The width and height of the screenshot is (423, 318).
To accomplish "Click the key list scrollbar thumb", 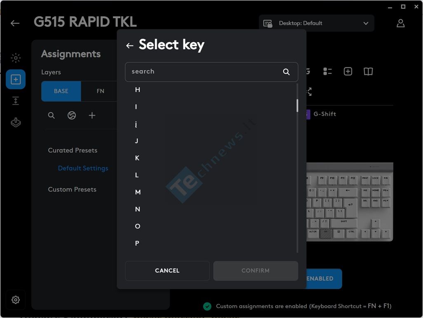I will click(297, 105).
